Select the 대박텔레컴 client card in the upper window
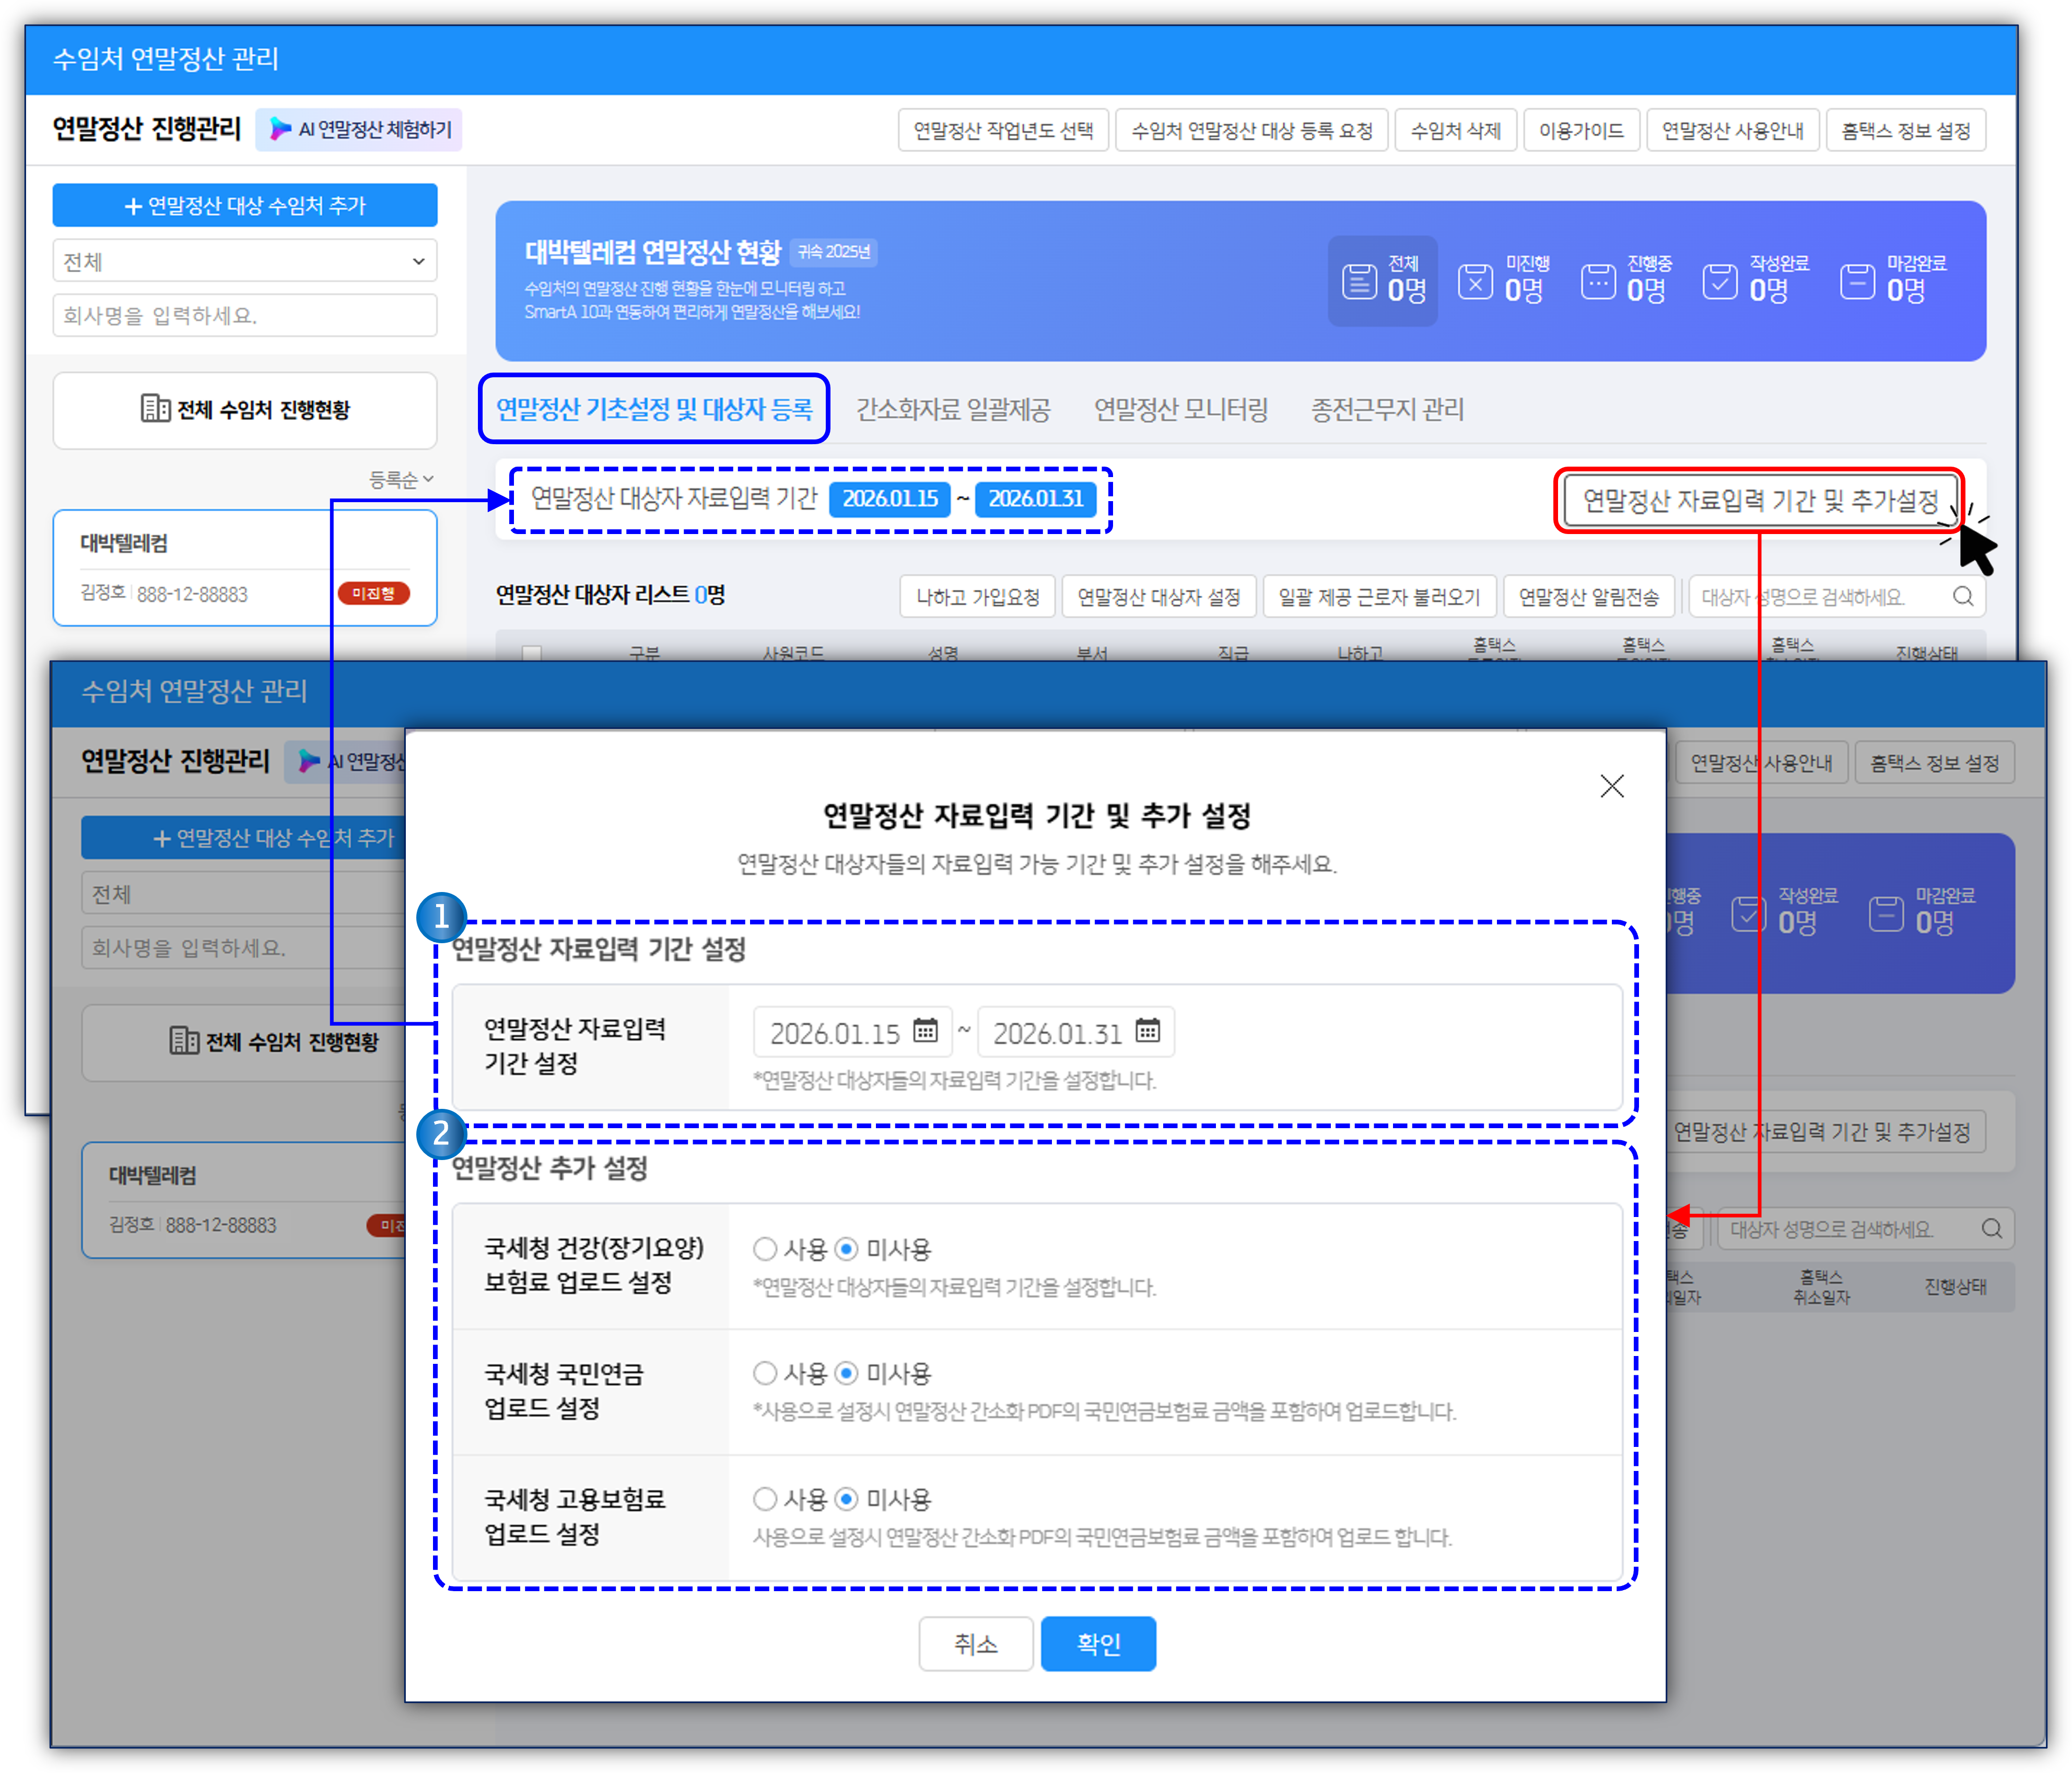2072x1773 pixels. (245, 567)
